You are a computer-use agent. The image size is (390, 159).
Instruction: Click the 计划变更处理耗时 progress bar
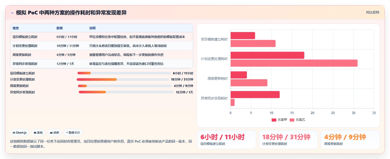click(x=123, y=79)
